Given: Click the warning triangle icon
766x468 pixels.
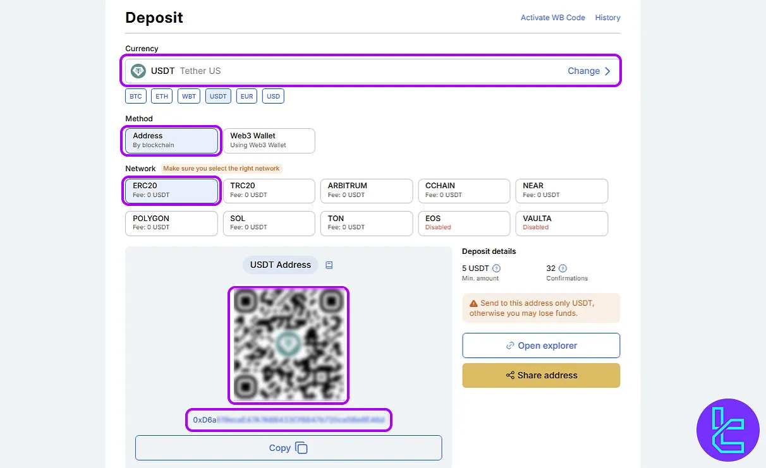Looking at the screenshot, I should pyautogui.click(x=473, y=303).
